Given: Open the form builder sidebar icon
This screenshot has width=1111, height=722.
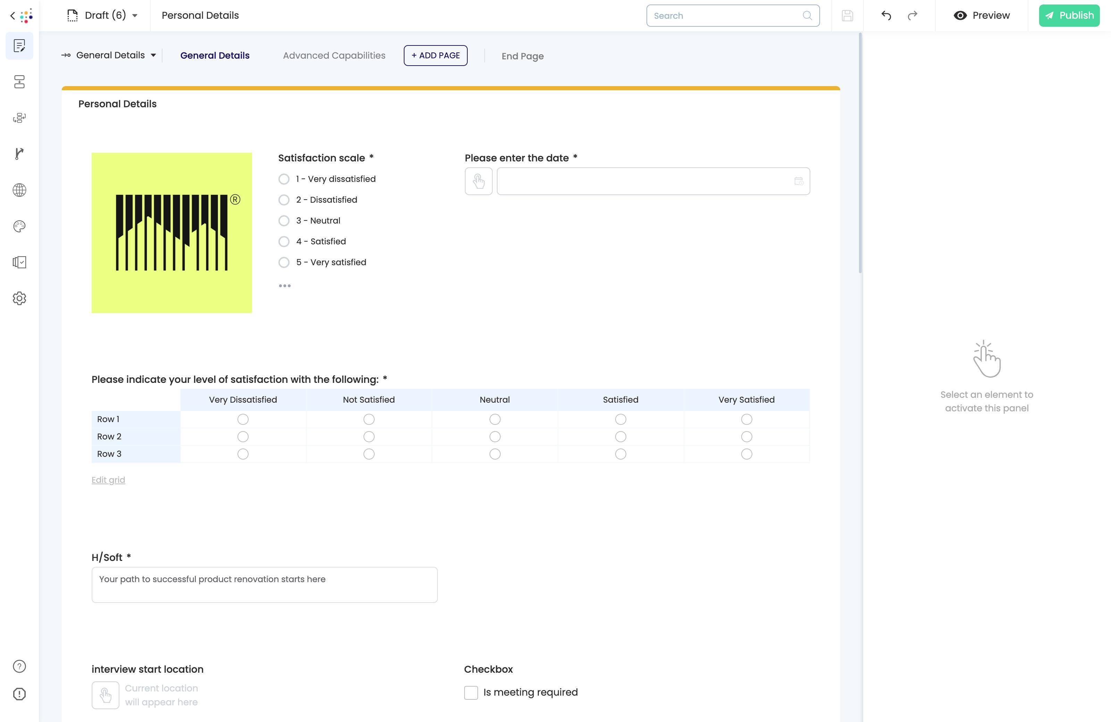Looking at the screenshot, I should pos(19,46).
